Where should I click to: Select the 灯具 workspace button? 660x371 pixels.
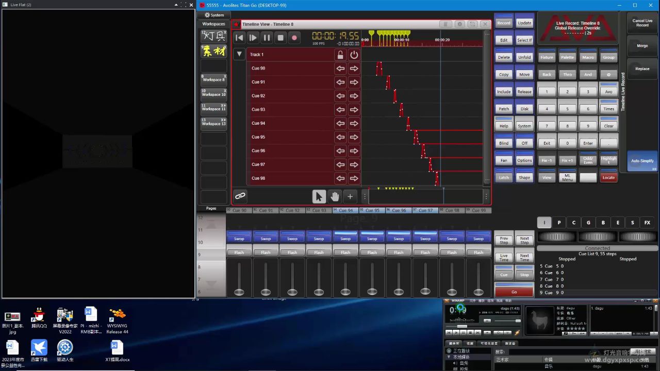213,36
